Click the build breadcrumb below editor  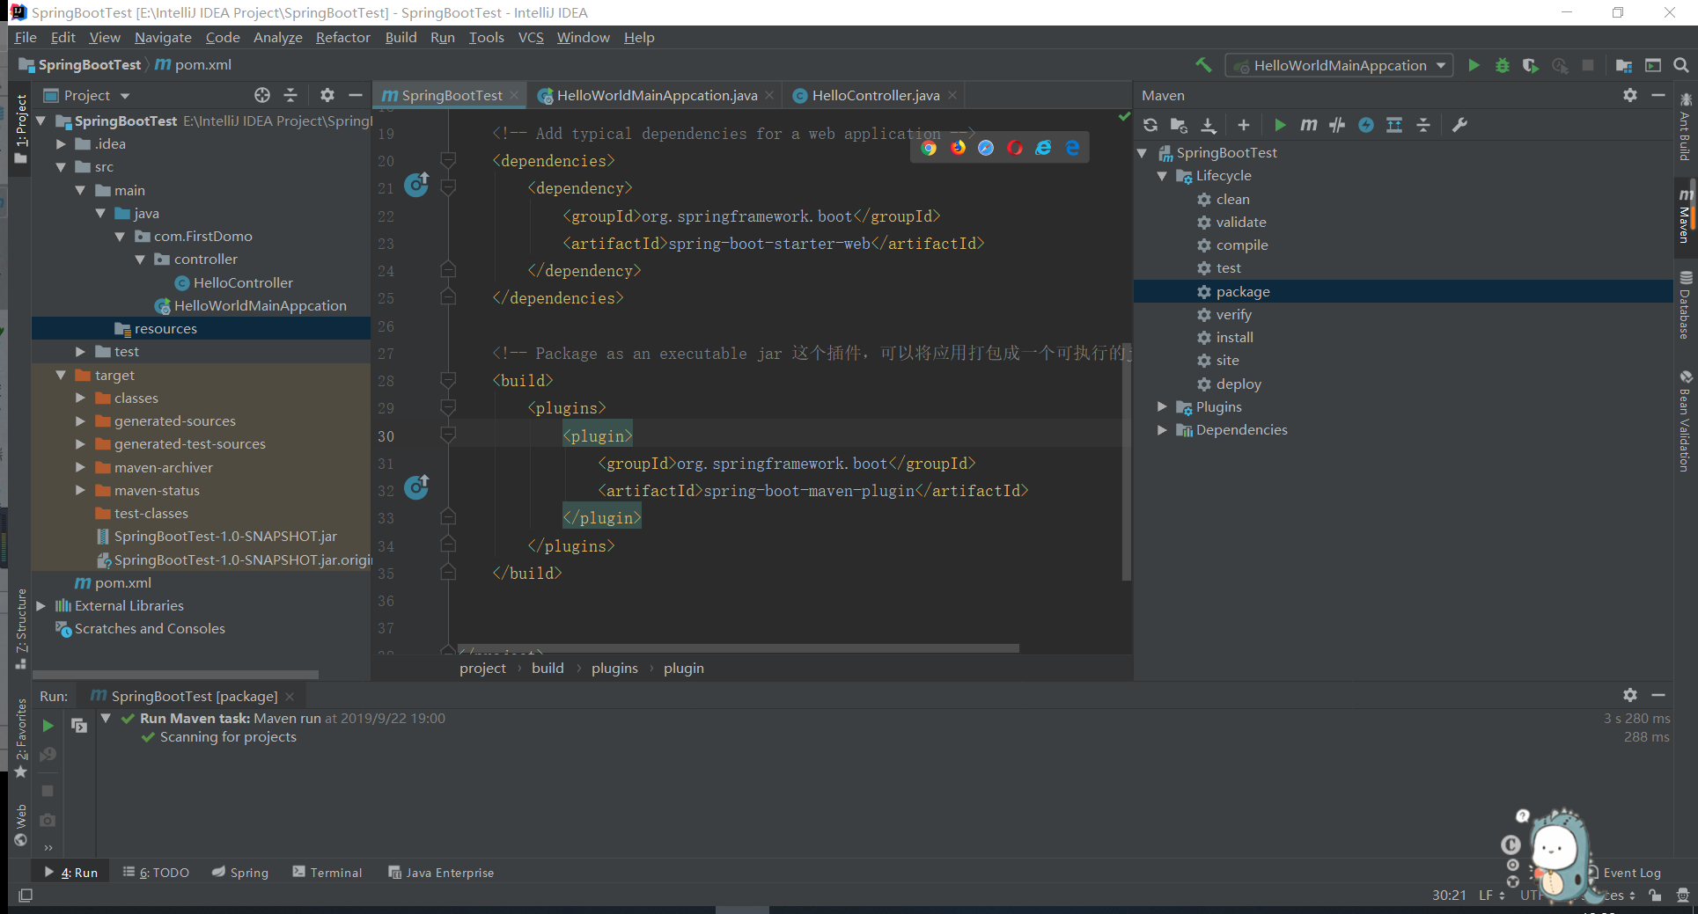tap(548, 669)
